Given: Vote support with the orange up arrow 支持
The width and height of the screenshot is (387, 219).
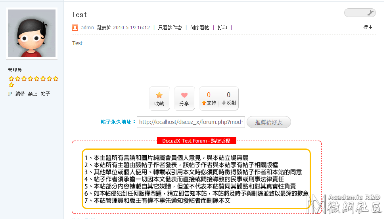Looking at the screenshot, I should (x=209, y=99).
